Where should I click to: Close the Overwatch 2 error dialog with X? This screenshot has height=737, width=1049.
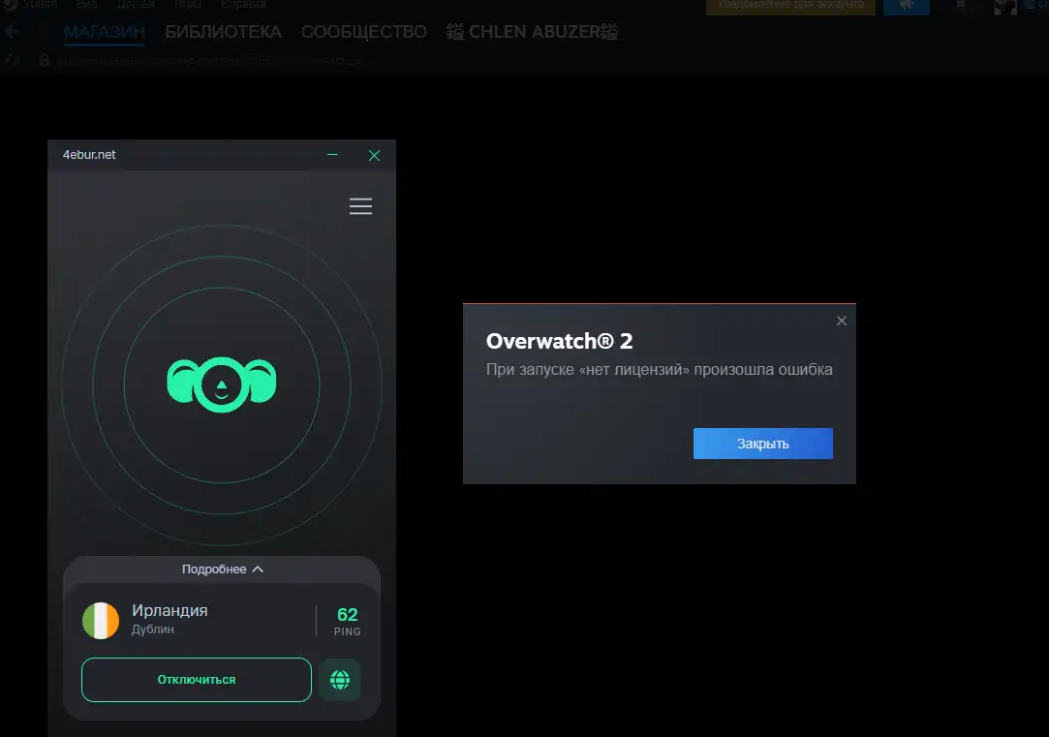pos(842,321)
